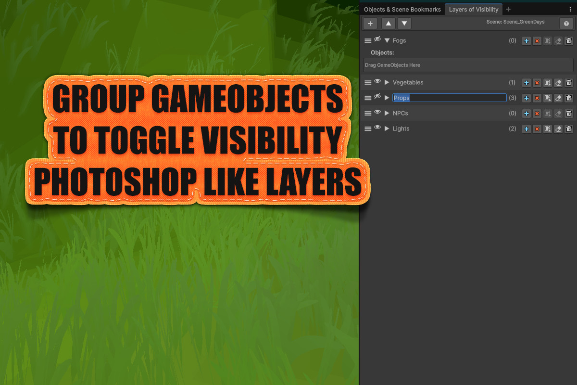This screenshot has width=577, height=385.
Task: Delete the Props layer with trash icon
Action: click(569, 98)
